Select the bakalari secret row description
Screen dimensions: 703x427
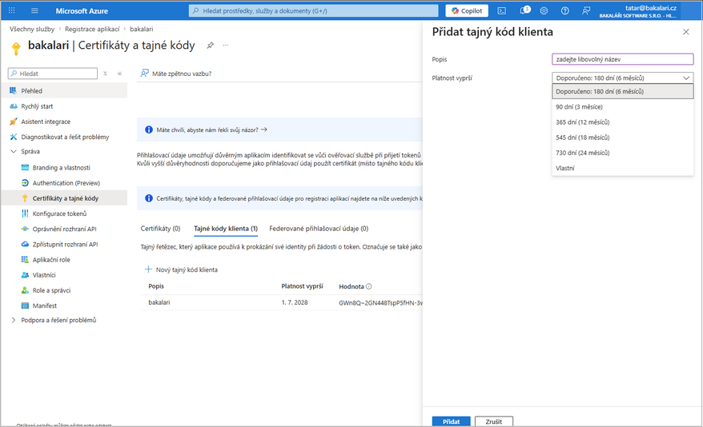click(x=159, y=302)
